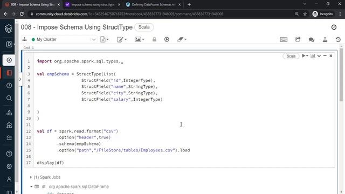Open a new browser tab

pyautogui.click(x=189, y=5)
